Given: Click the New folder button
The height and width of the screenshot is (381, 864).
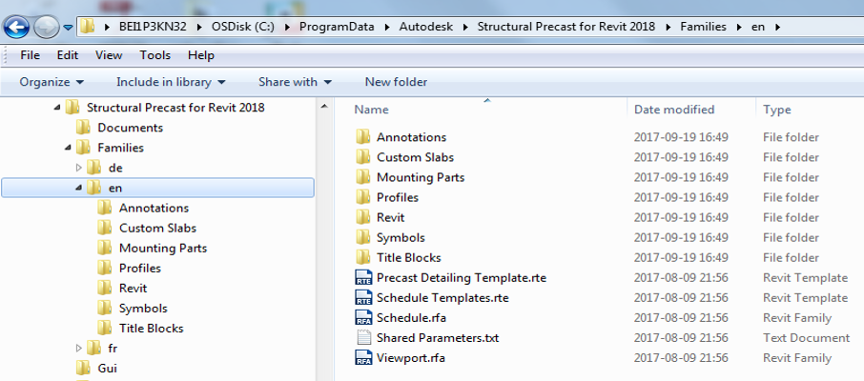Looking at the screenshot, I should (396, 82).
